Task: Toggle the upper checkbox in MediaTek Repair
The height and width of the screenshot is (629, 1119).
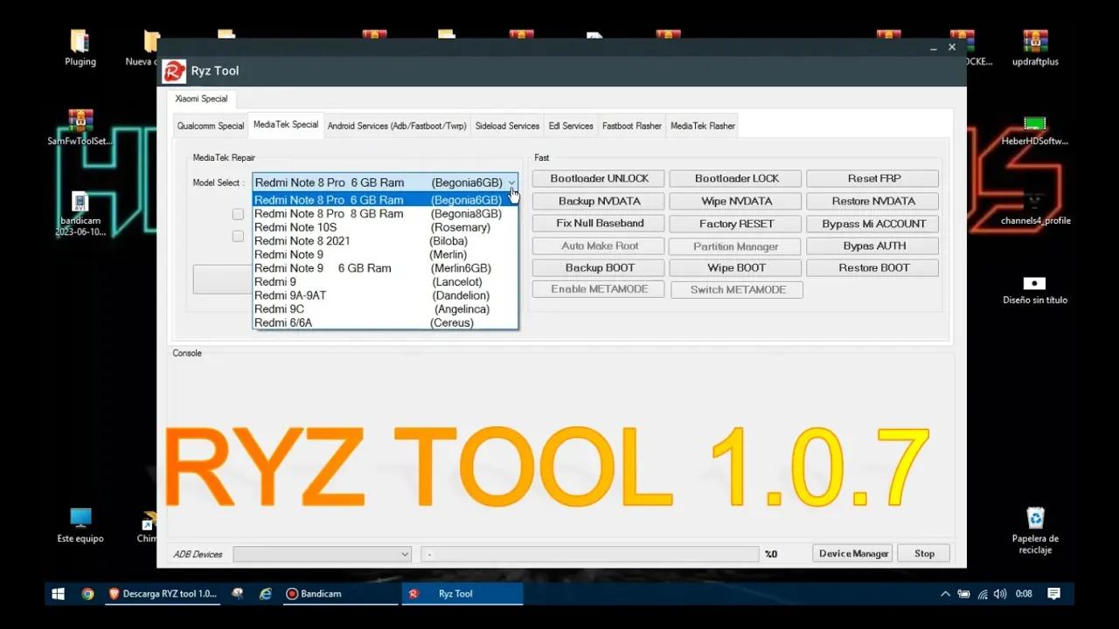Action: 238,214
